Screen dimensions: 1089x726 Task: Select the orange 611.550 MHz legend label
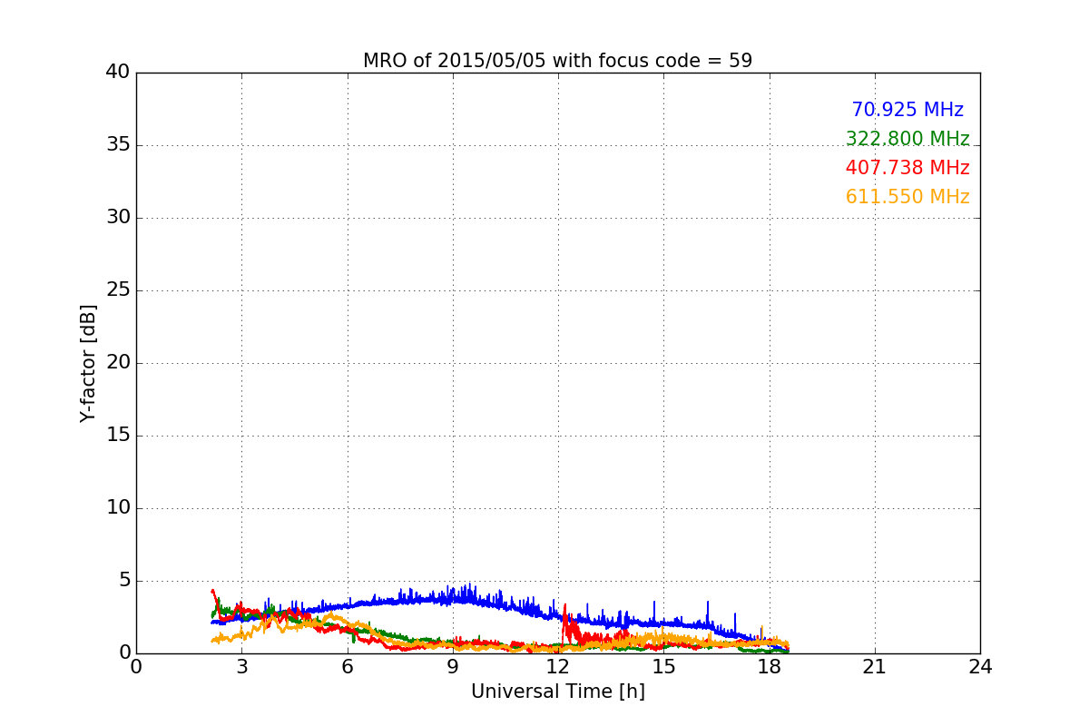click(907, 197)
